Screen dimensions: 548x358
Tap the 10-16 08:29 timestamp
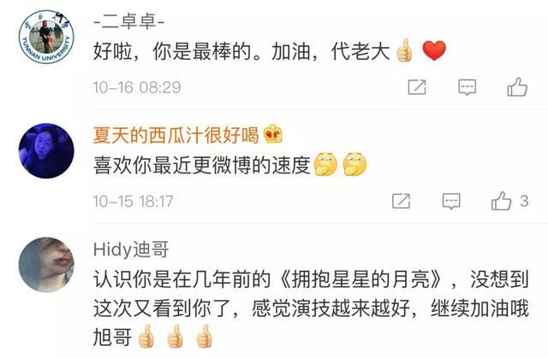pos(137,87)
